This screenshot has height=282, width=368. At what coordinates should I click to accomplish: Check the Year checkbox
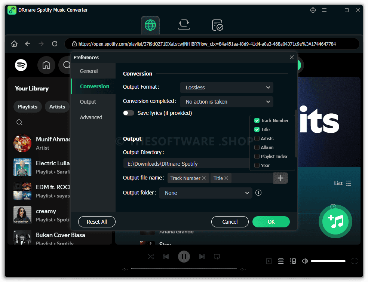[x=257, y=165]
